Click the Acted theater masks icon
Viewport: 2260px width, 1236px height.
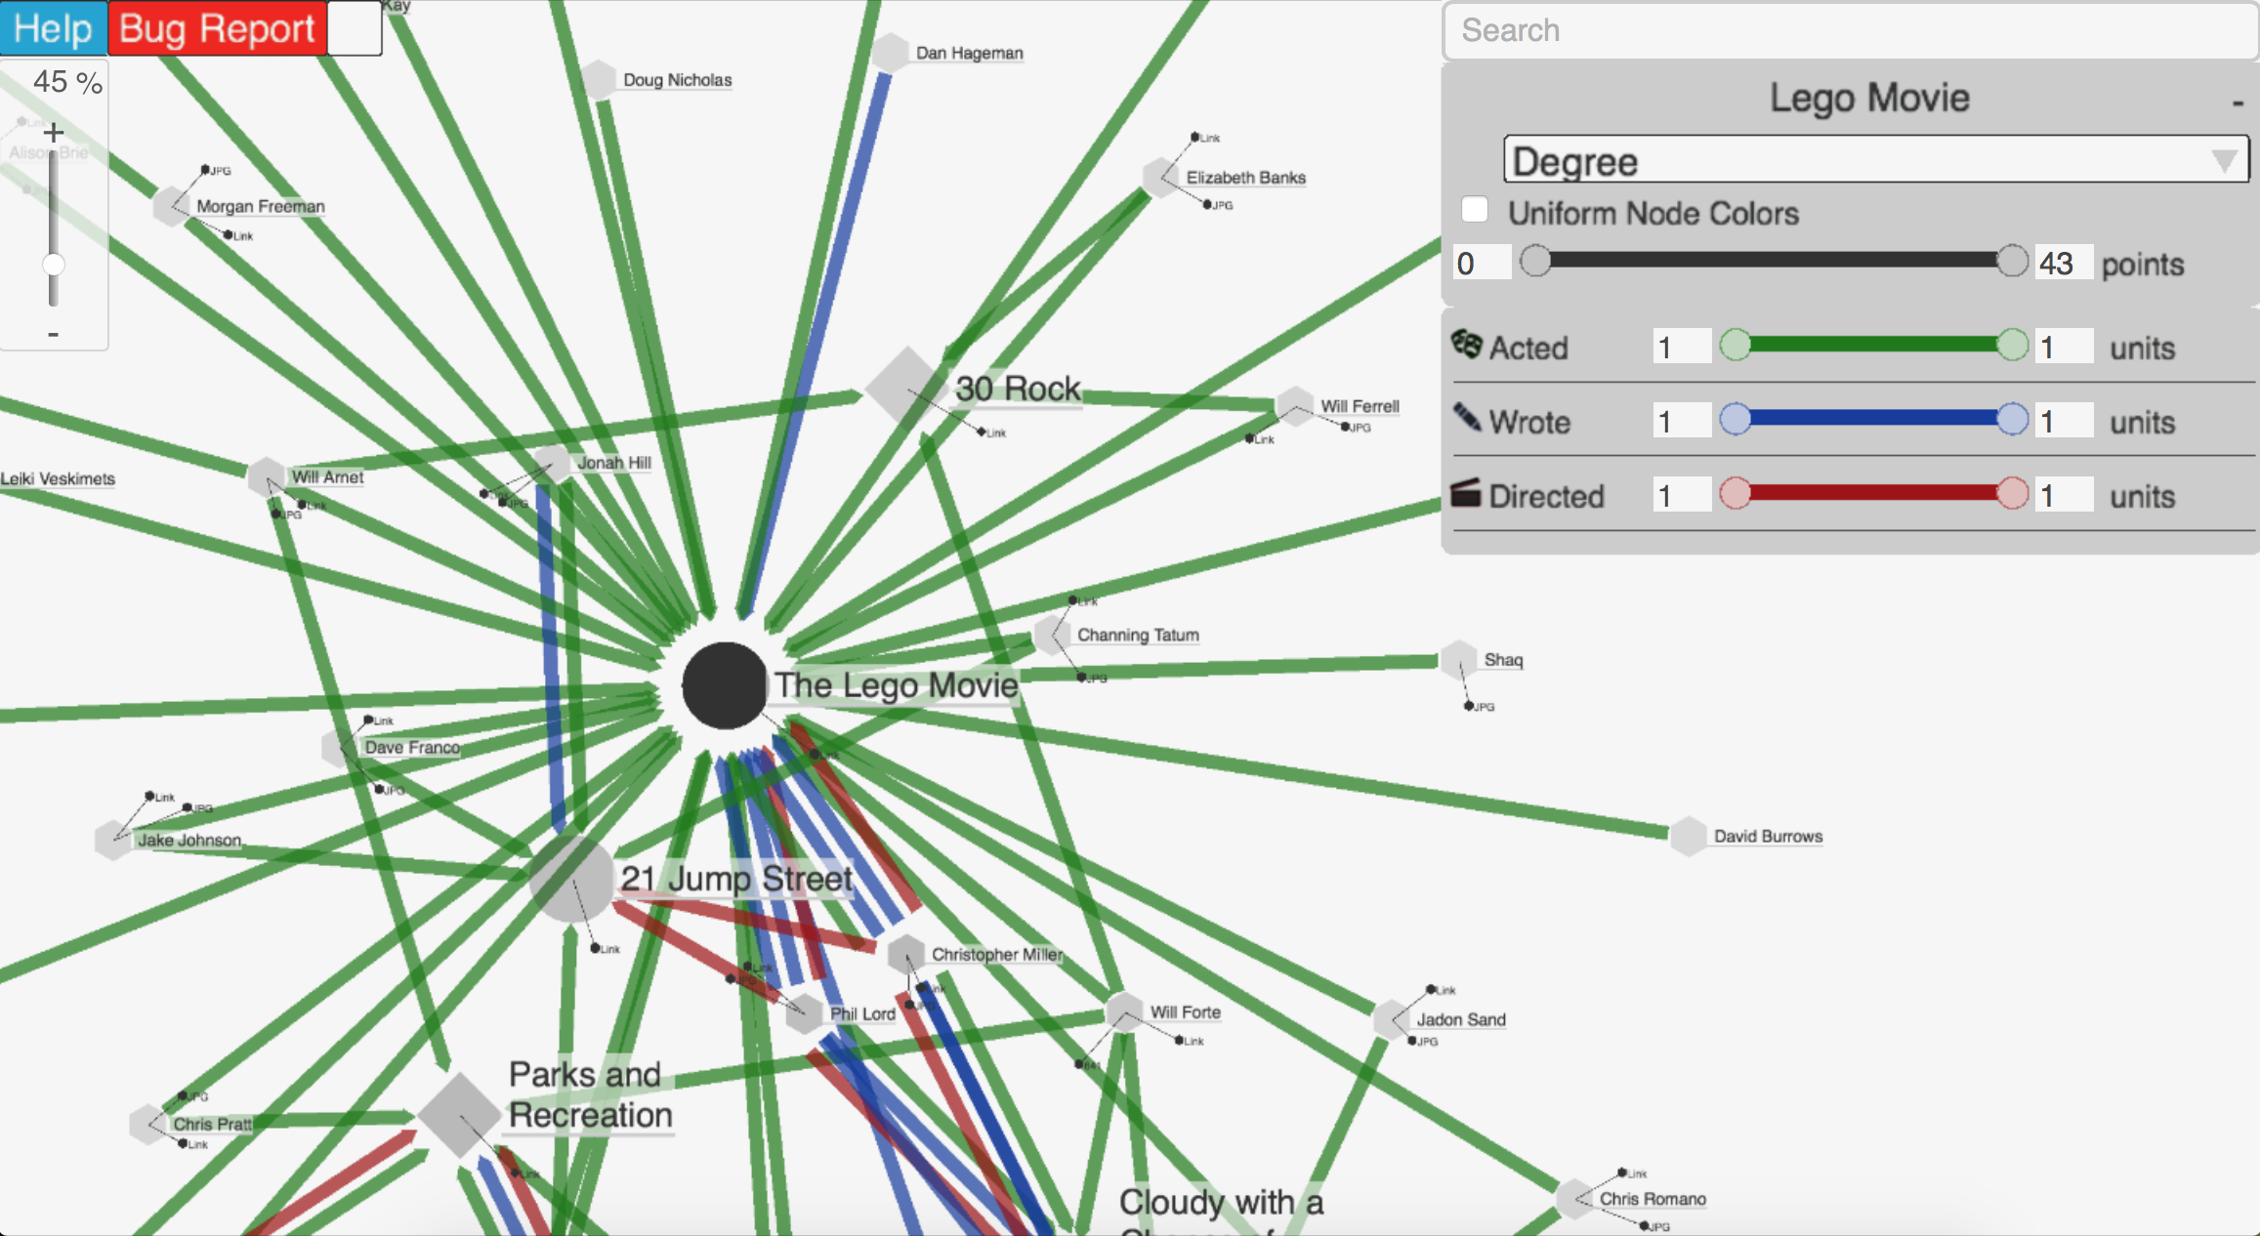(1466, 345)
